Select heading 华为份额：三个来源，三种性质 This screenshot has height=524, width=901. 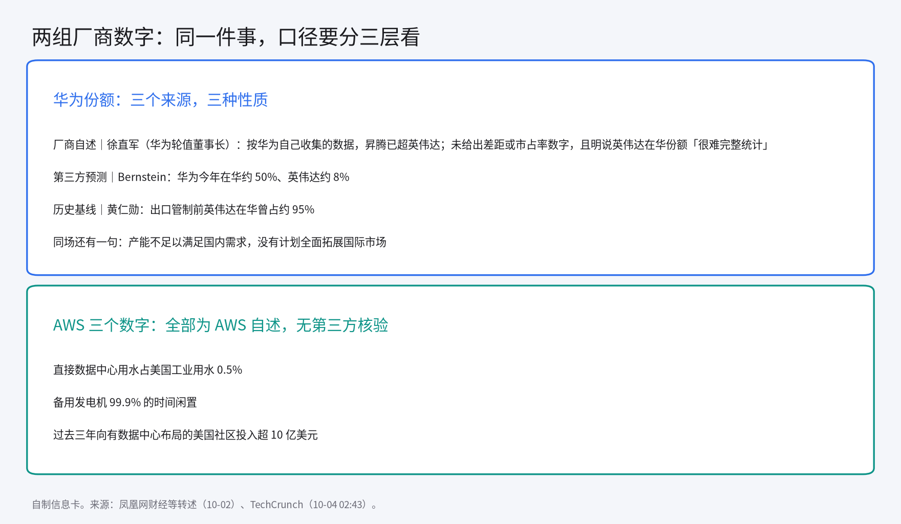pos(161,100)
